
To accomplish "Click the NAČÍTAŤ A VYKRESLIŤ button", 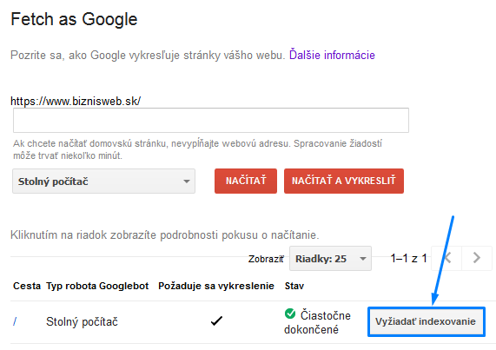I will pos(344,181).
